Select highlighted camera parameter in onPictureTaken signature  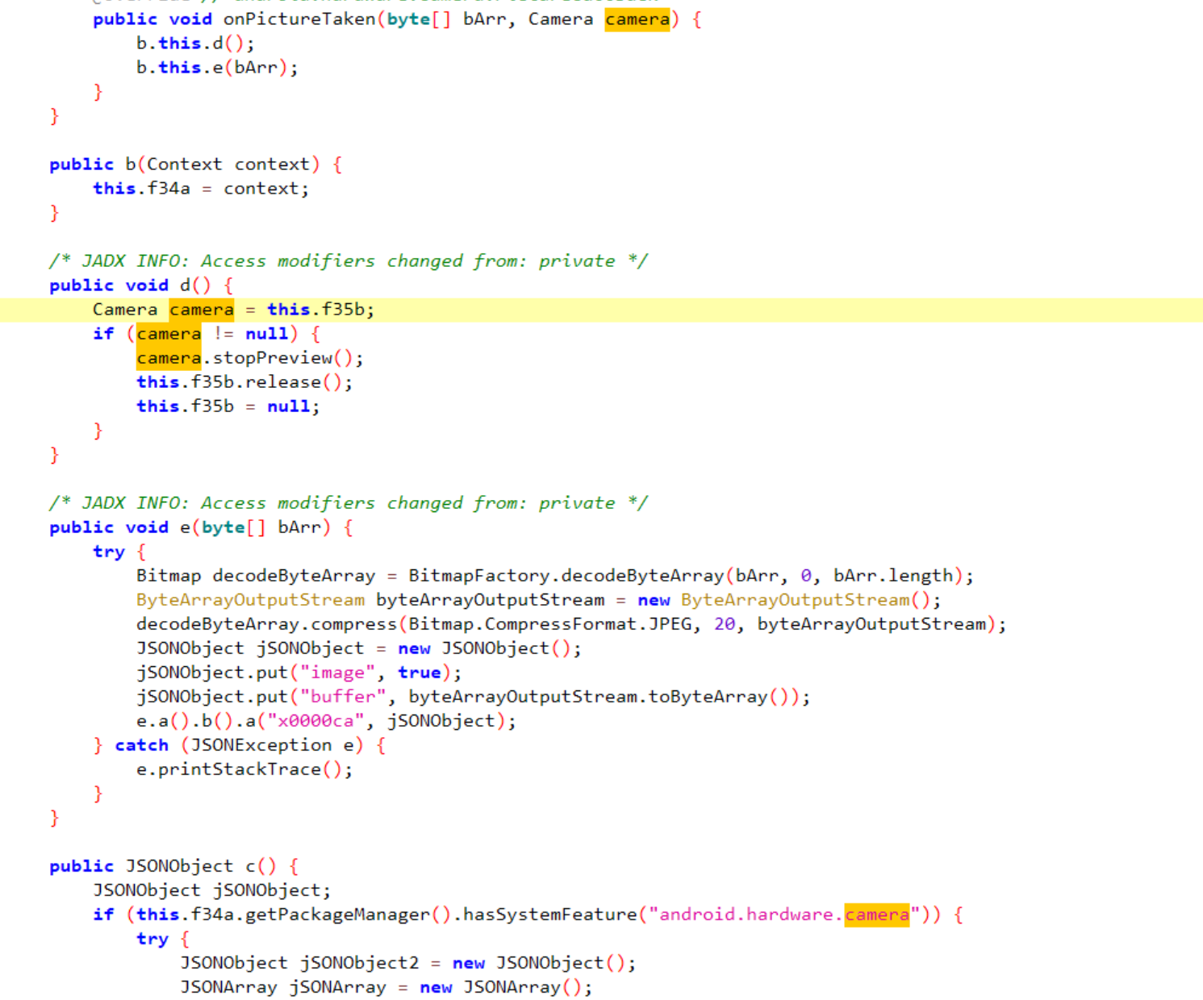pyautogui.click(x=637, y=19)
